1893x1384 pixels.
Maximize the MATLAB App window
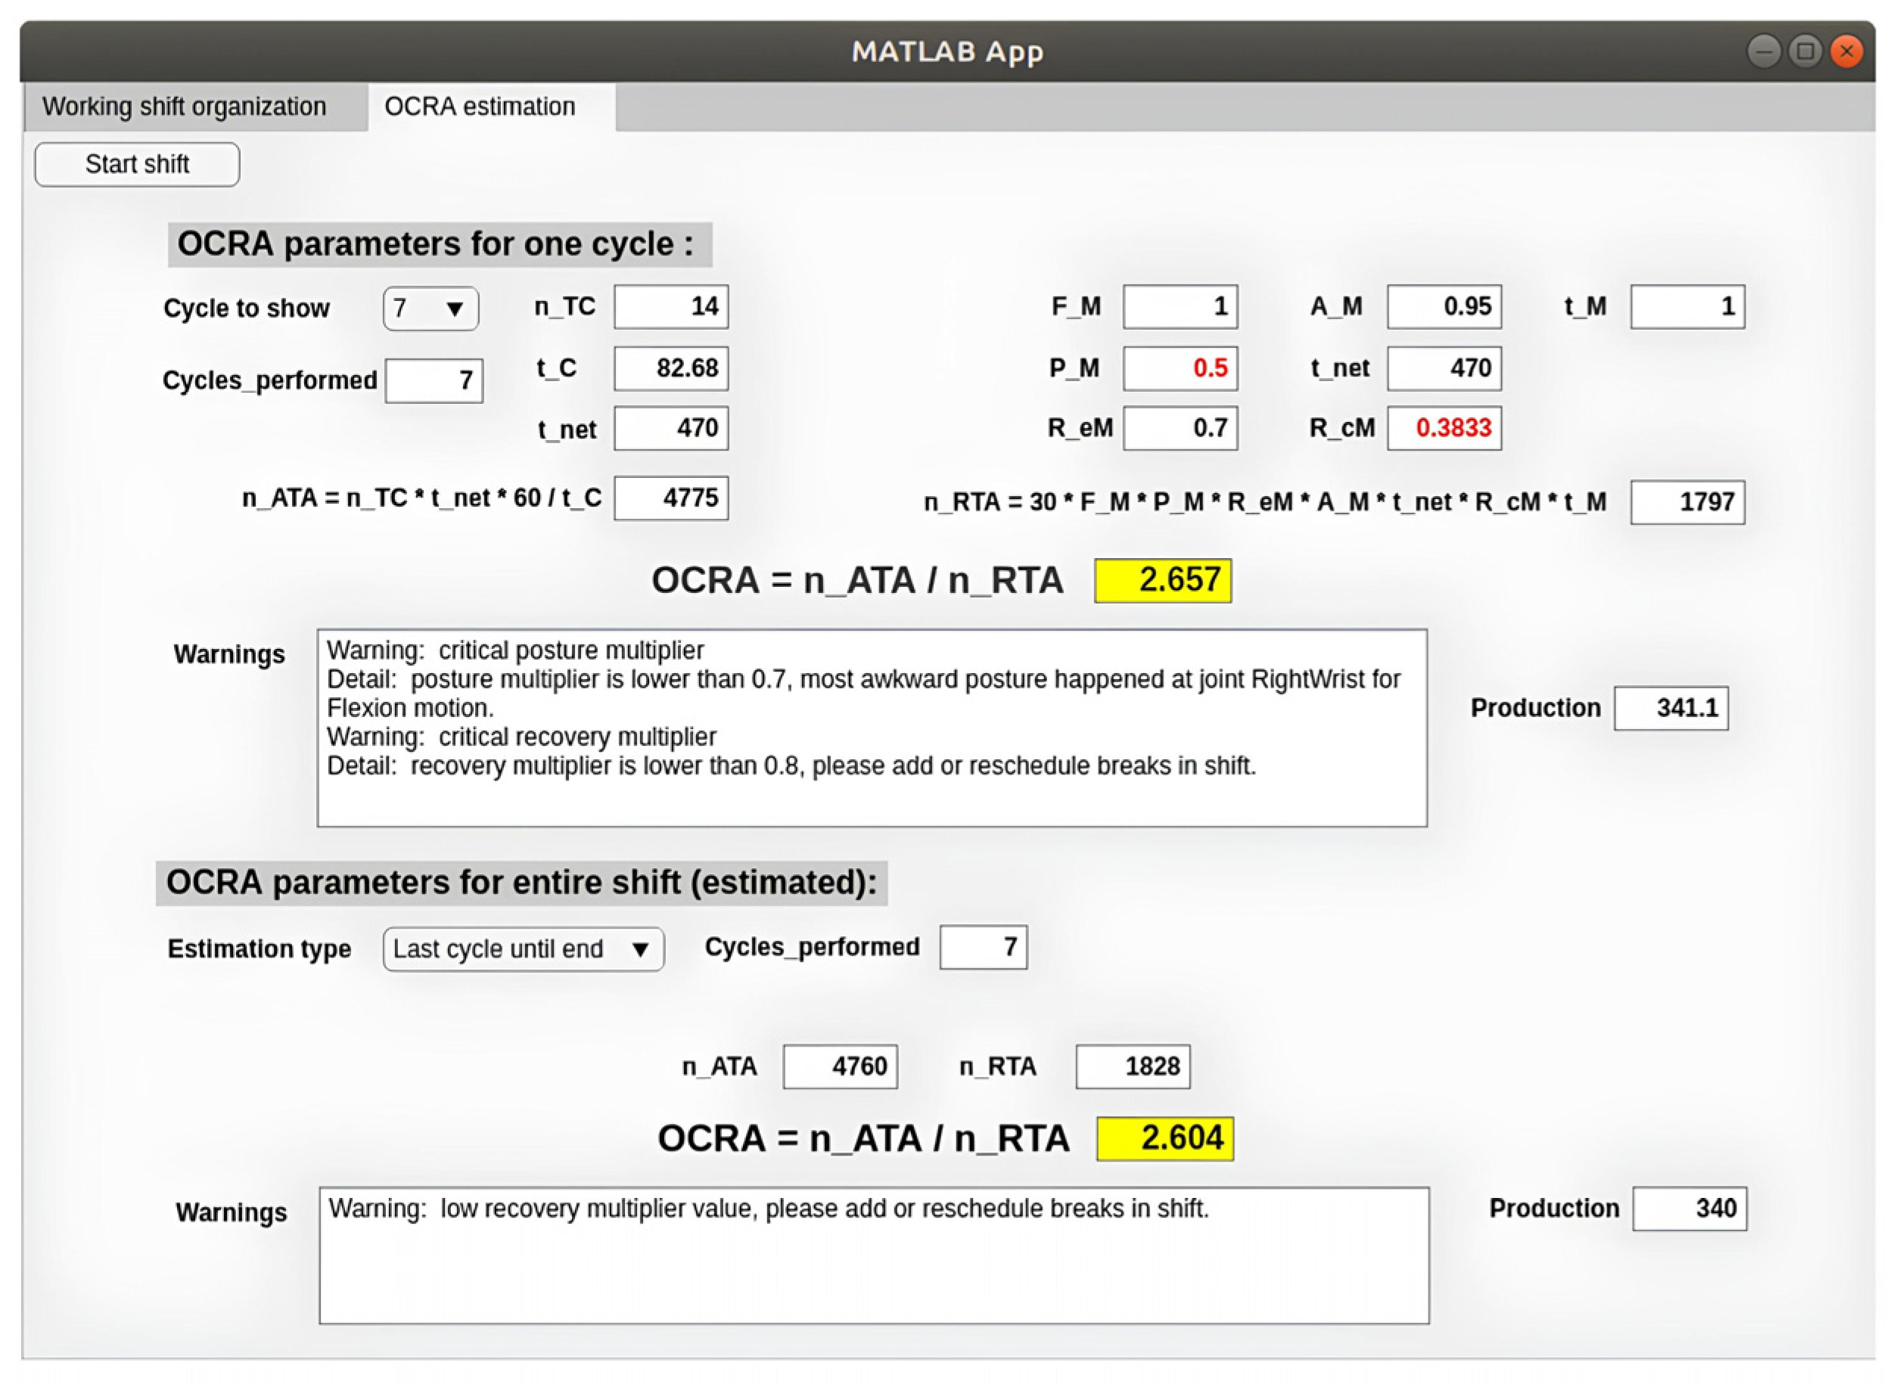pos(1804,52)
